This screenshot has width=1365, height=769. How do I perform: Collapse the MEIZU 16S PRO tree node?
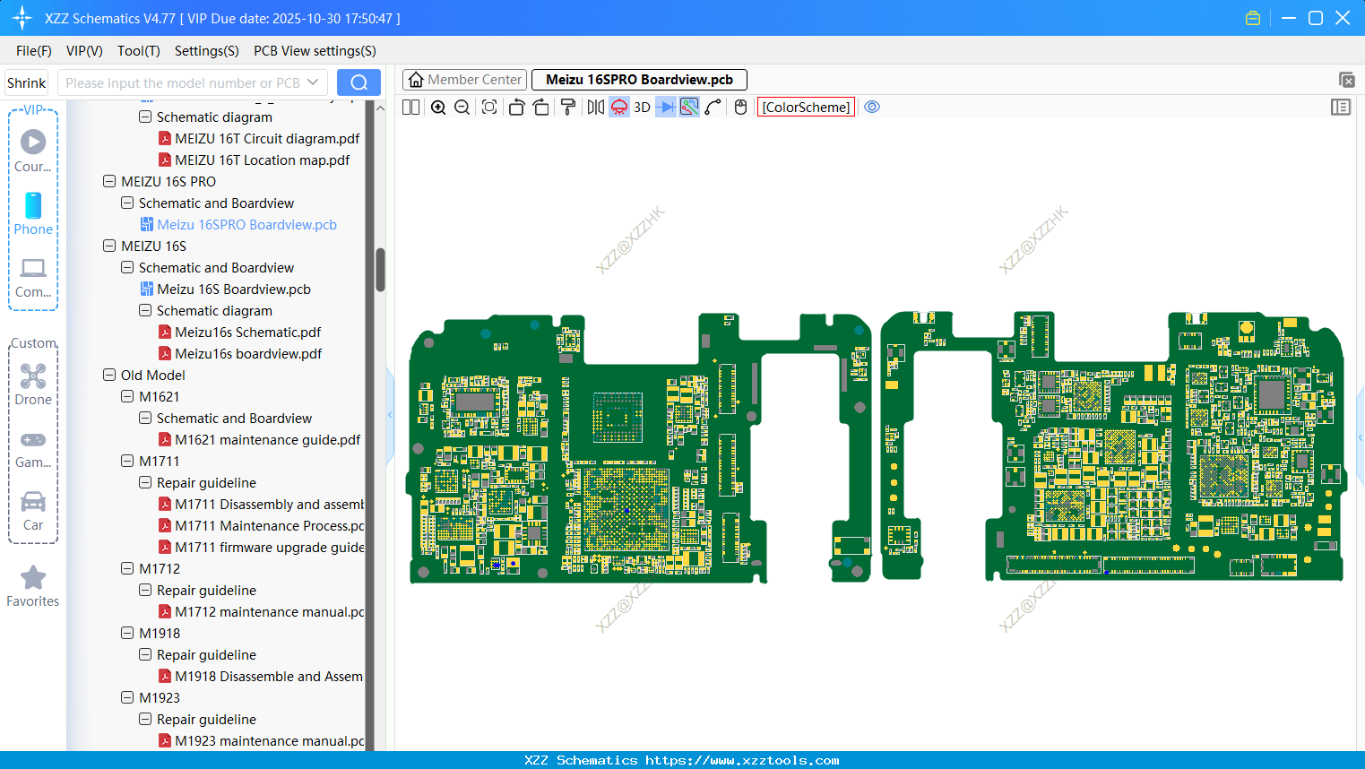109,181
